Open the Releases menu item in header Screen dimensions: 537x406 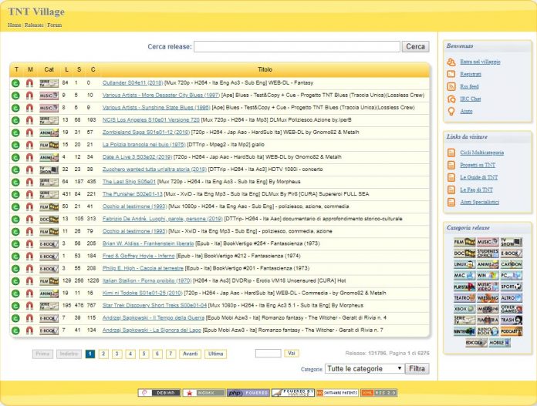[34, 25]
